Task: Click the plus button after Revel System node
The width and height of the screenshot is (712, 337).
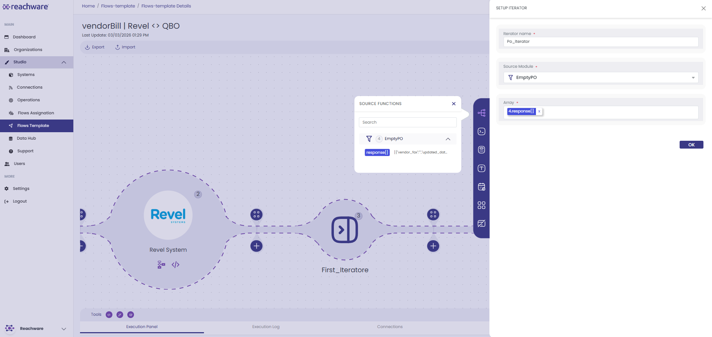Action: click(x=256, y=246)
